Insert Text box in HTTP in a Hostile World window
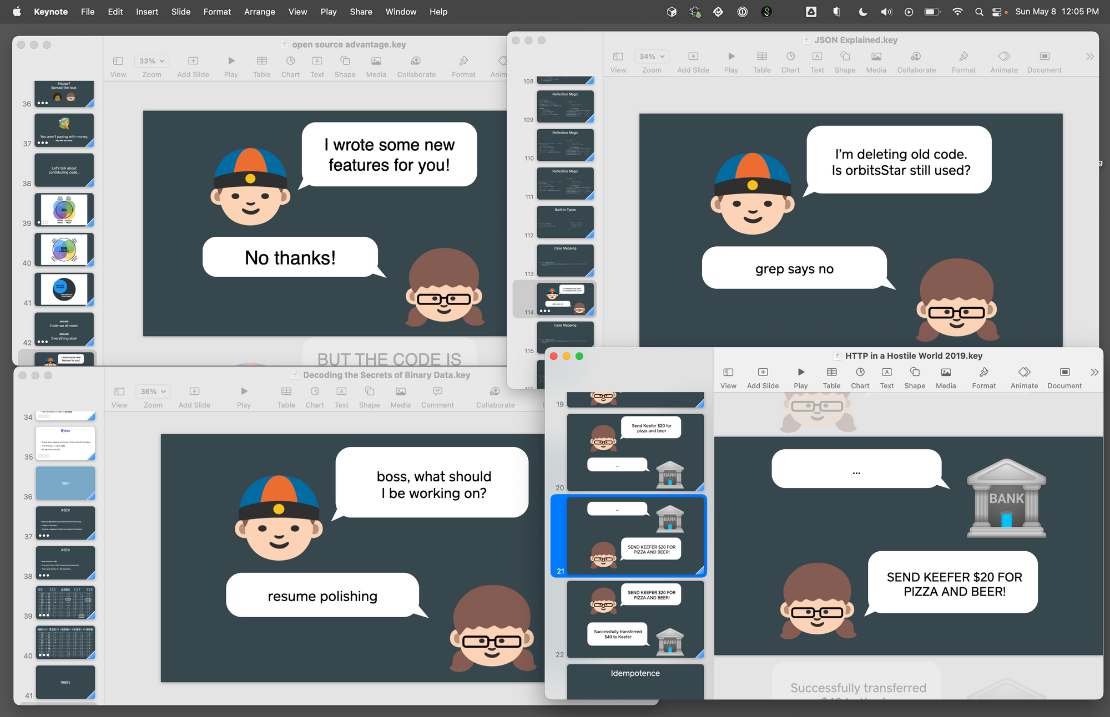 coord(887,378)
